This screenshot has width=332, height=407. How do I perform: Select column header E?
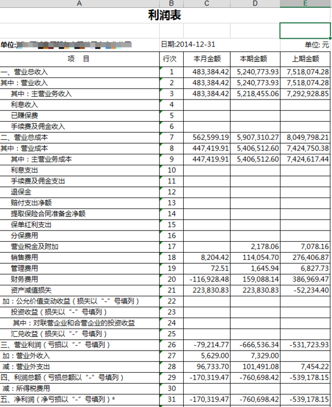305,3
